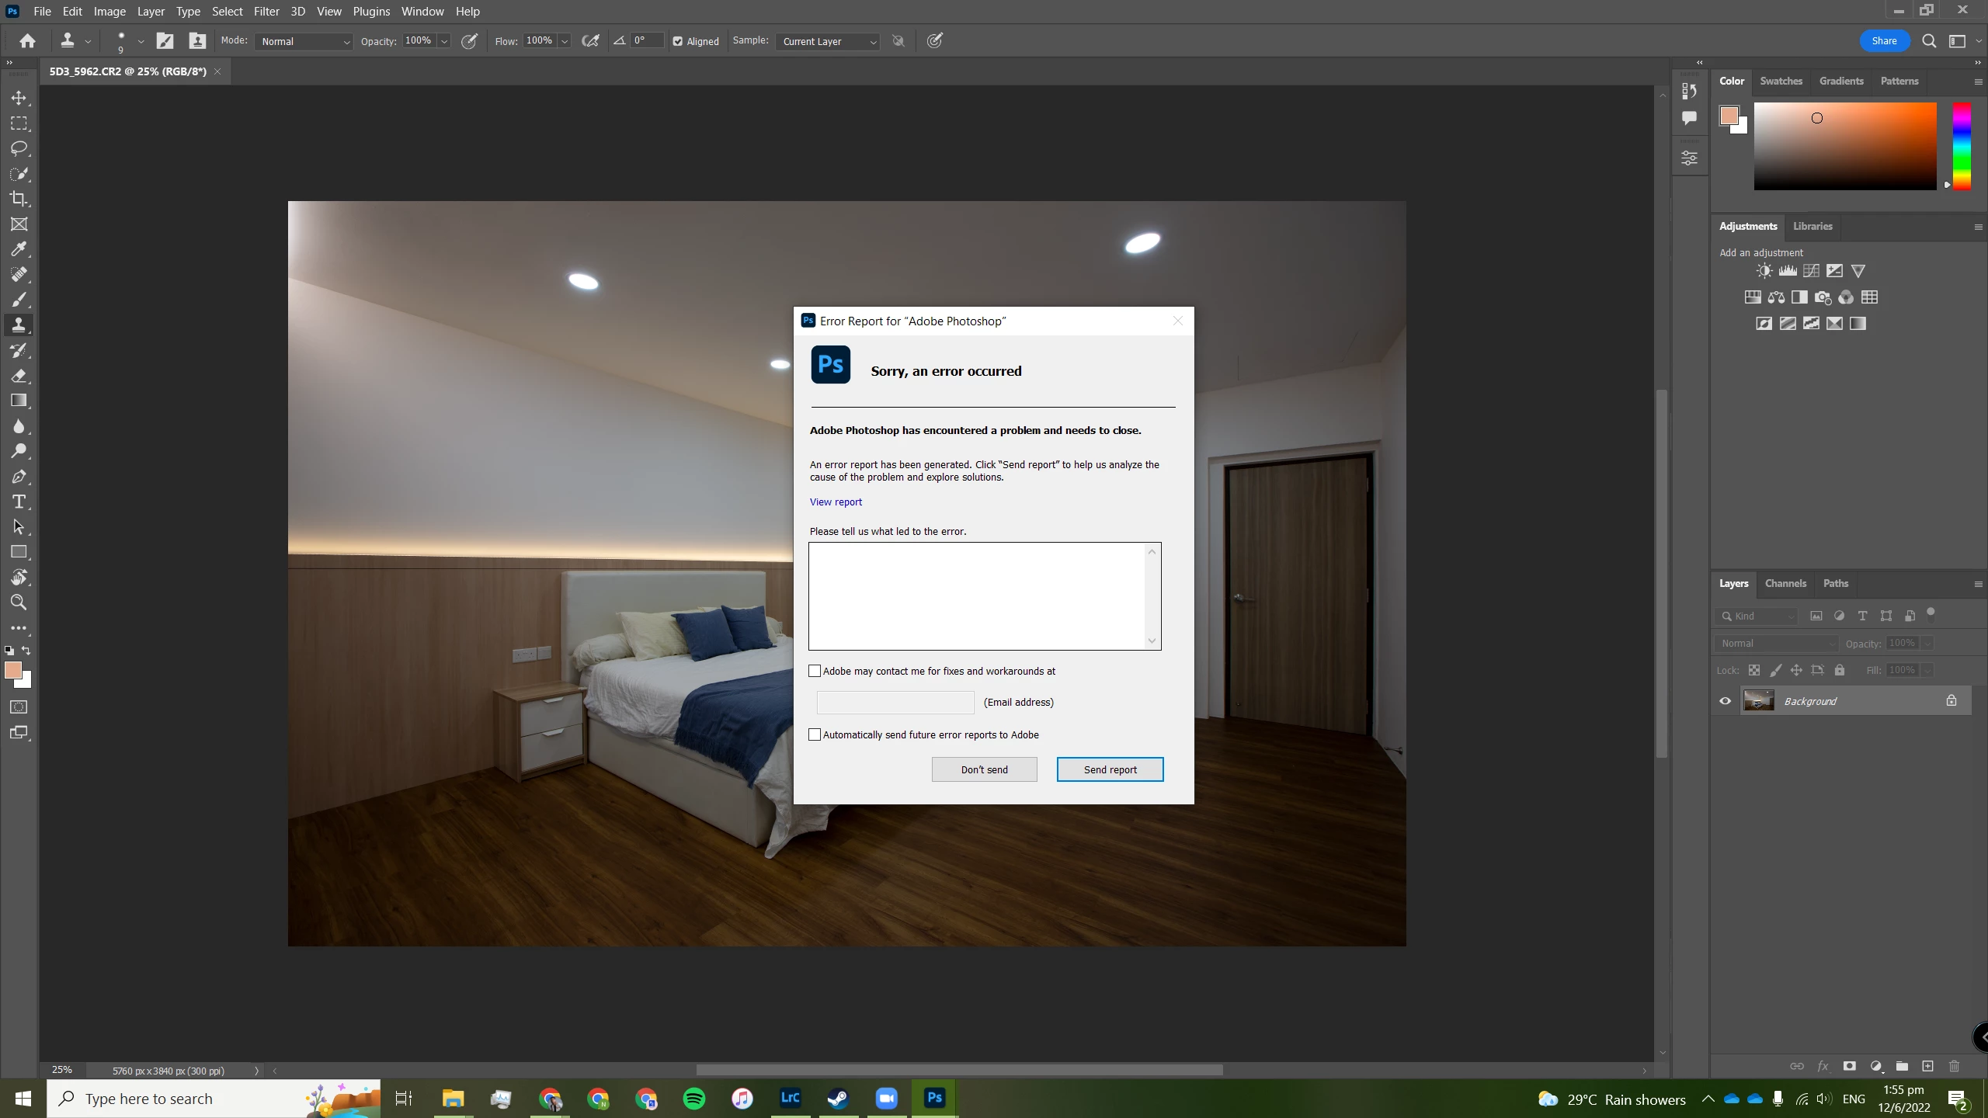Image resolution: width=1988 pixels, height=1118 pixels.
Task: Open the Opacity 100% dropdown arrow
Action: [x=444, y=41]
